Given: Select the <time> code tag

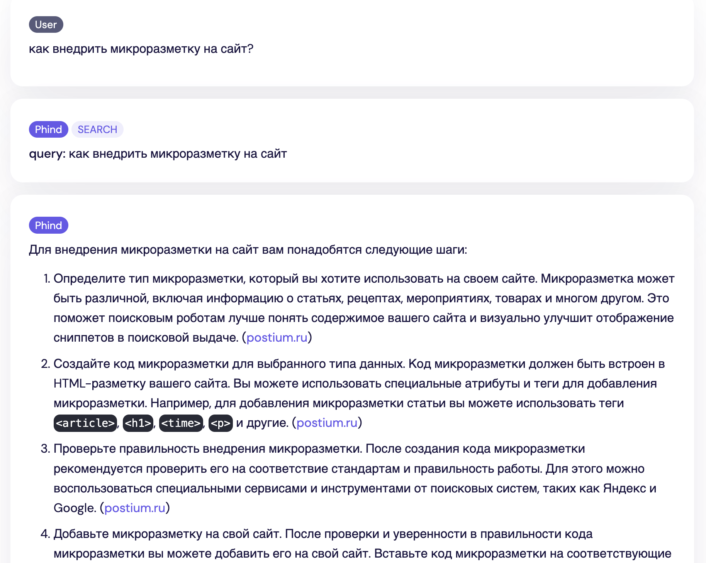Looking at the screenshot, I should (181, 423).
